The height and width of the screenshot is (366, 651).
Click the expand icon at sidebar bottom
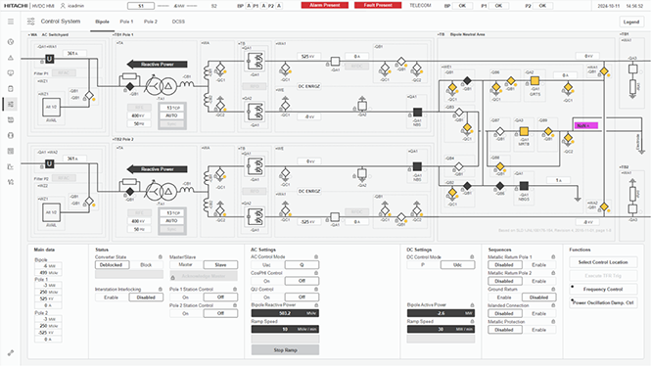[x=11, y=352]
